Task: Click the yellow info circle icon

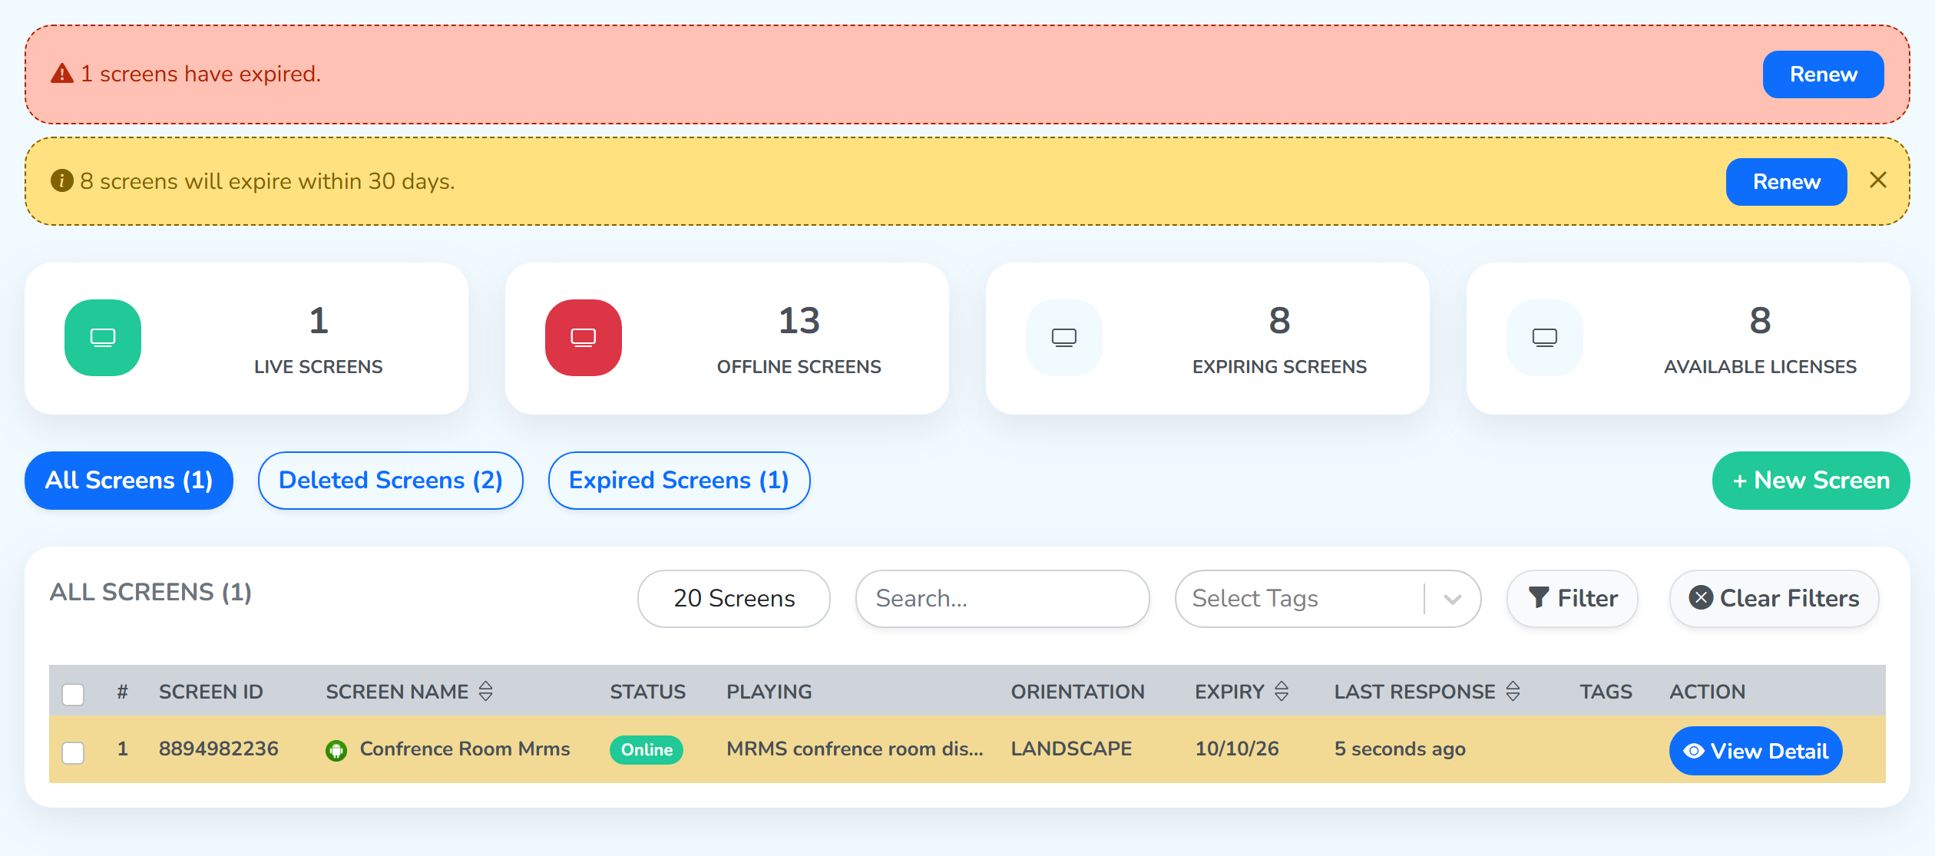Action: tap(62, 180)
